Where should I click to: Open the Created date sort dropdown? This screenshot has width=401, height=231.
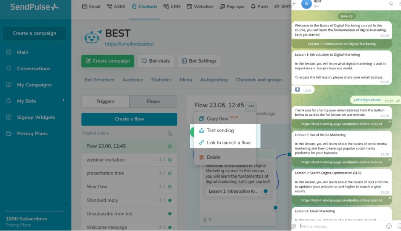pyautogui.click(x=95, y=133)
